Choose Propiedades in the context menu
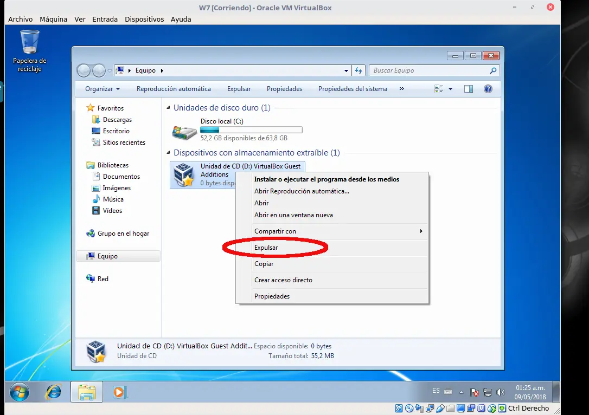589x415 pixels. (332, 296)
